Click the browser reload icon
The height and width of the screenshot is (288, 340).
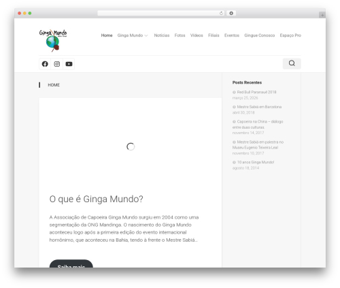point(221,14)
